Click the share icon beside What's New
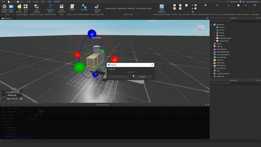261x147 pixels. (243, 2)
